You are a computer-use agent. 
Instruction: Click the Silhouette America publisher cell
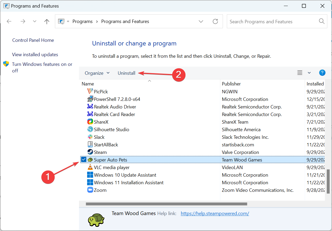click(x=241, y=129)
